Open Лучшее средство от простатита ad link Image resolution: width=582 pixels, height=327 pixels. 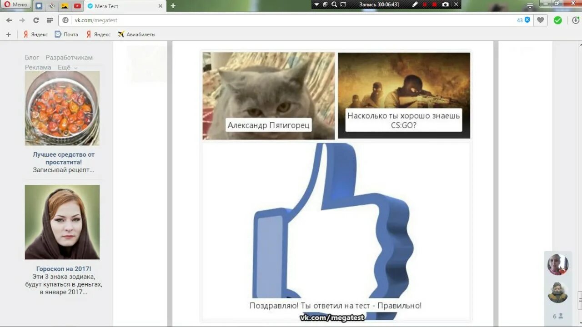tap(64, 158)
